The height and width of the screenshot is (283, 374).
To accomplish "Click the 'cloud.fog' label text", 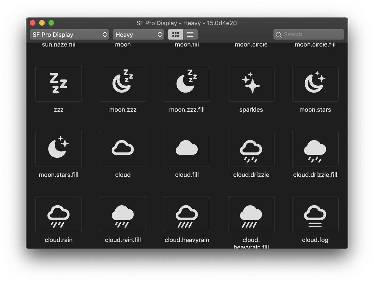I will pos(315,240).
